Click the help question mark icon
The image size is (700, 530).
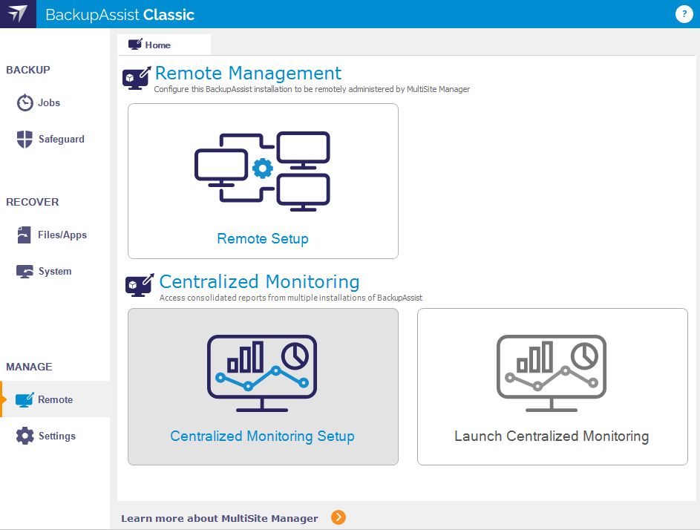click(x=684, y=14)
